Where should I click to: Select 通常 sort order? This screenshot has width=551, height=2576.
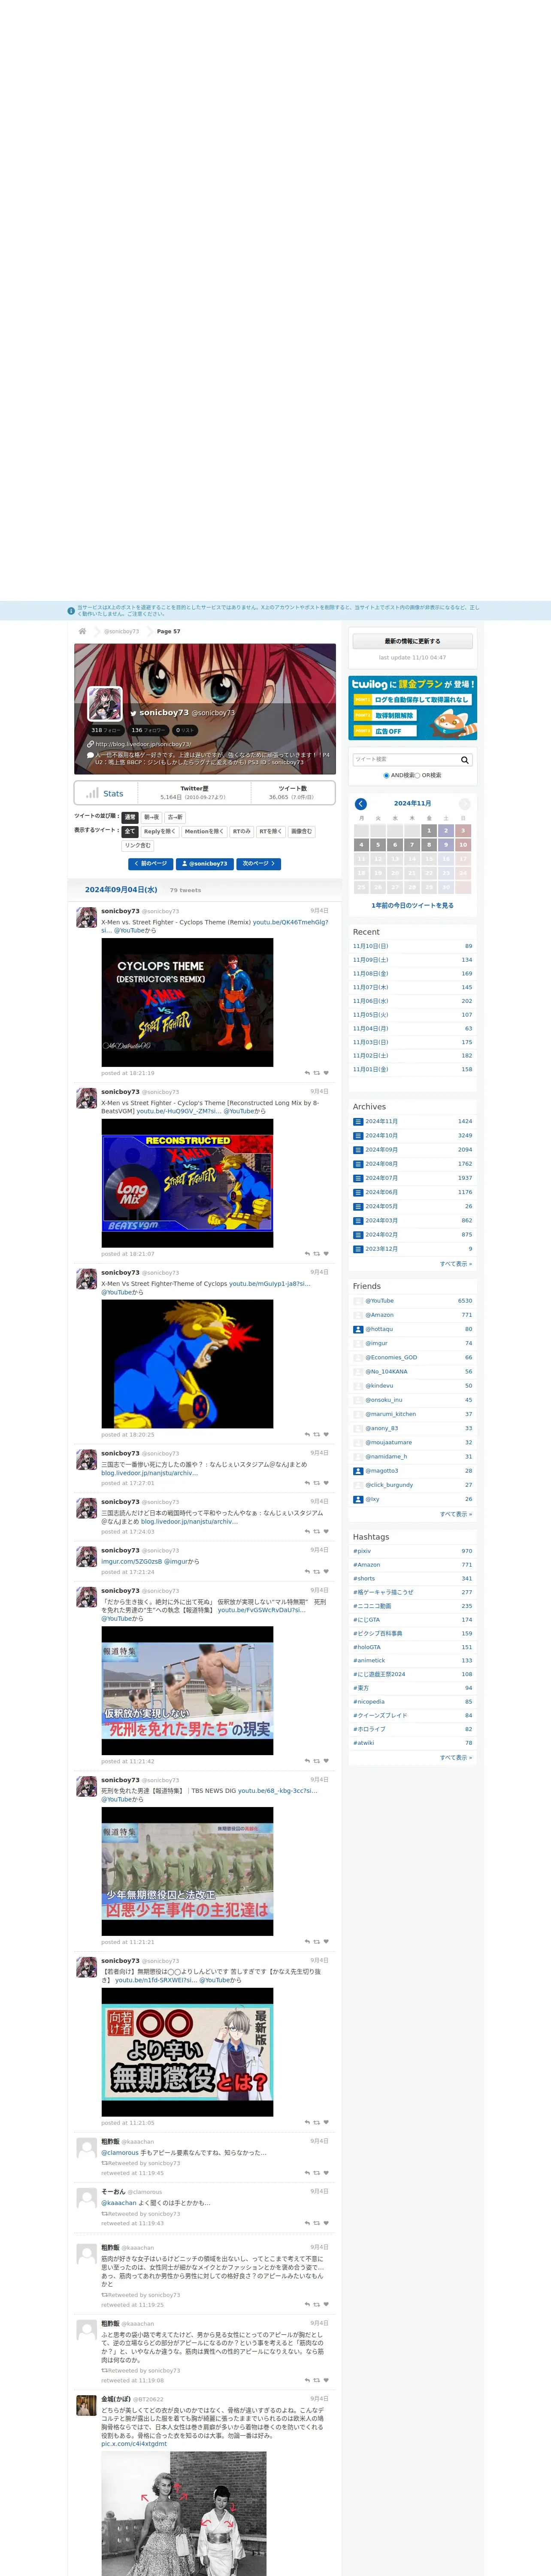coord(130,817)
